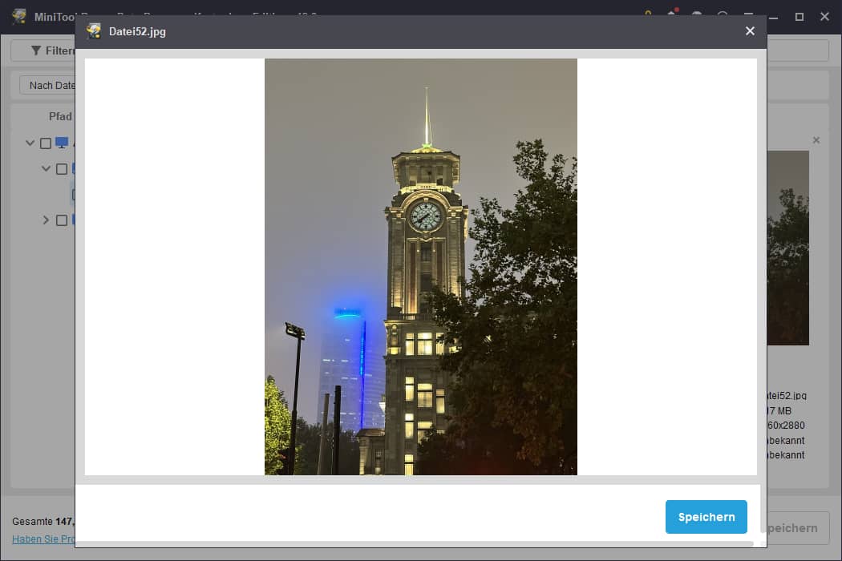This screenshot has height=561, width=842.
Task: Click the clock tower preview image
Action: tap(420, 267)
